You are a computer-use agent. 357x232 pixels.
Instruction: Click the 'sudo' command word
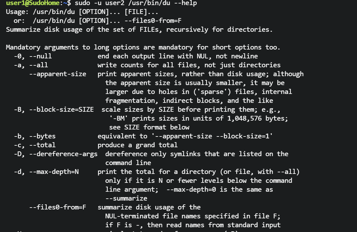click(x=82, y=3)
